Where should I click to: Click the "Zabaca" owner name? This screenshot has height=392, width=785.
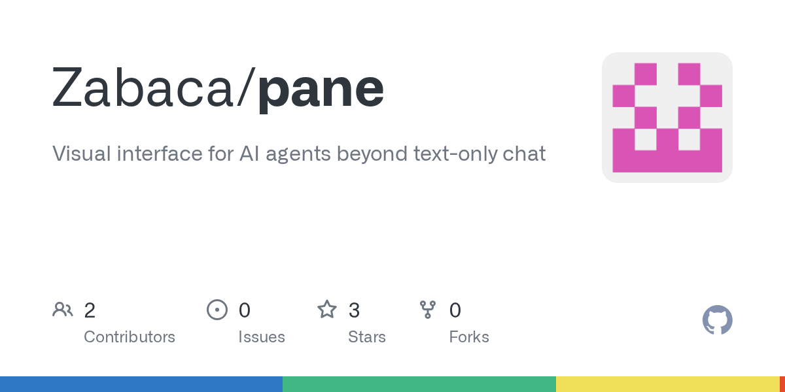coord(143,88)
